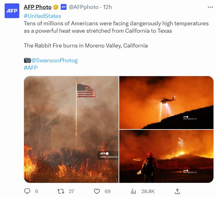Open the 12h tweet timestamp
Image resolution: width=215 pixels, height=197 pixels.
pyautogui.click(x=107, y=7)
